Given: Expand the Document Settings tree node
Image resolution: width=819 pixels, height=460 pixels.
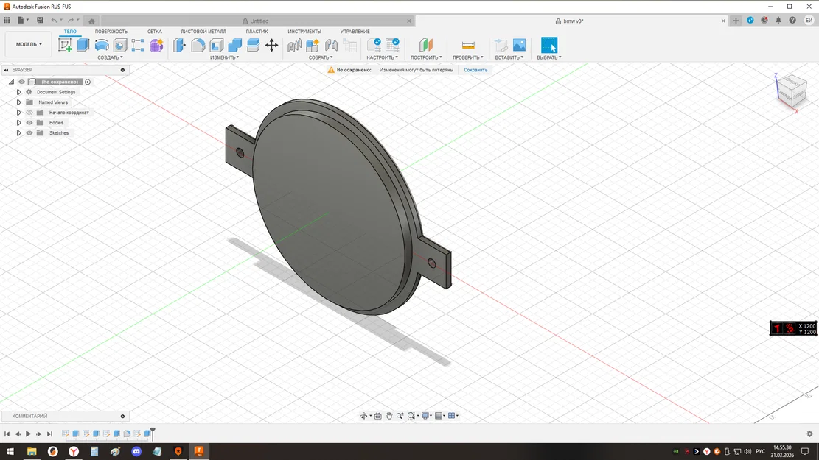Looking at the screenshot, I should tap(18, 91).
